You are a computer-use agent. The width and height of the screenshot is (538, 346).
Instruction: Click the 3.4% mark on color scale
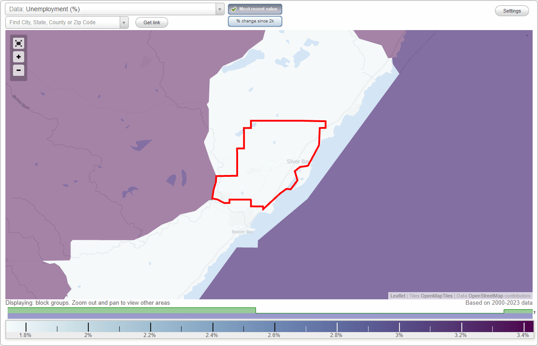(x=523, y=335)
